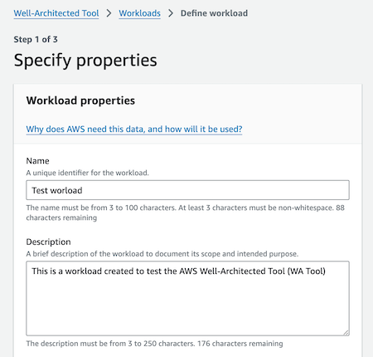Click chevron separator after Workloads breadcrumb
This screenshot has width=373, height=357.
(171, 13)
